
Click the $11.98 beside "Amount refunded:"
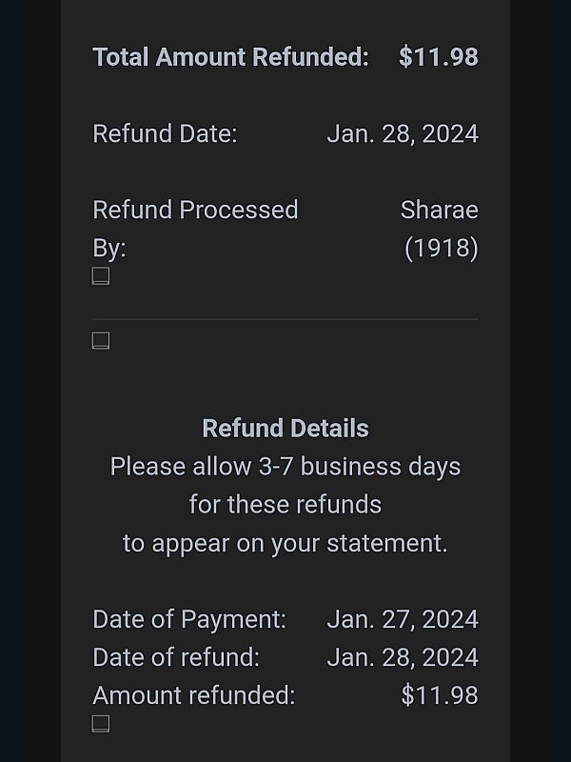coord(439,695)
